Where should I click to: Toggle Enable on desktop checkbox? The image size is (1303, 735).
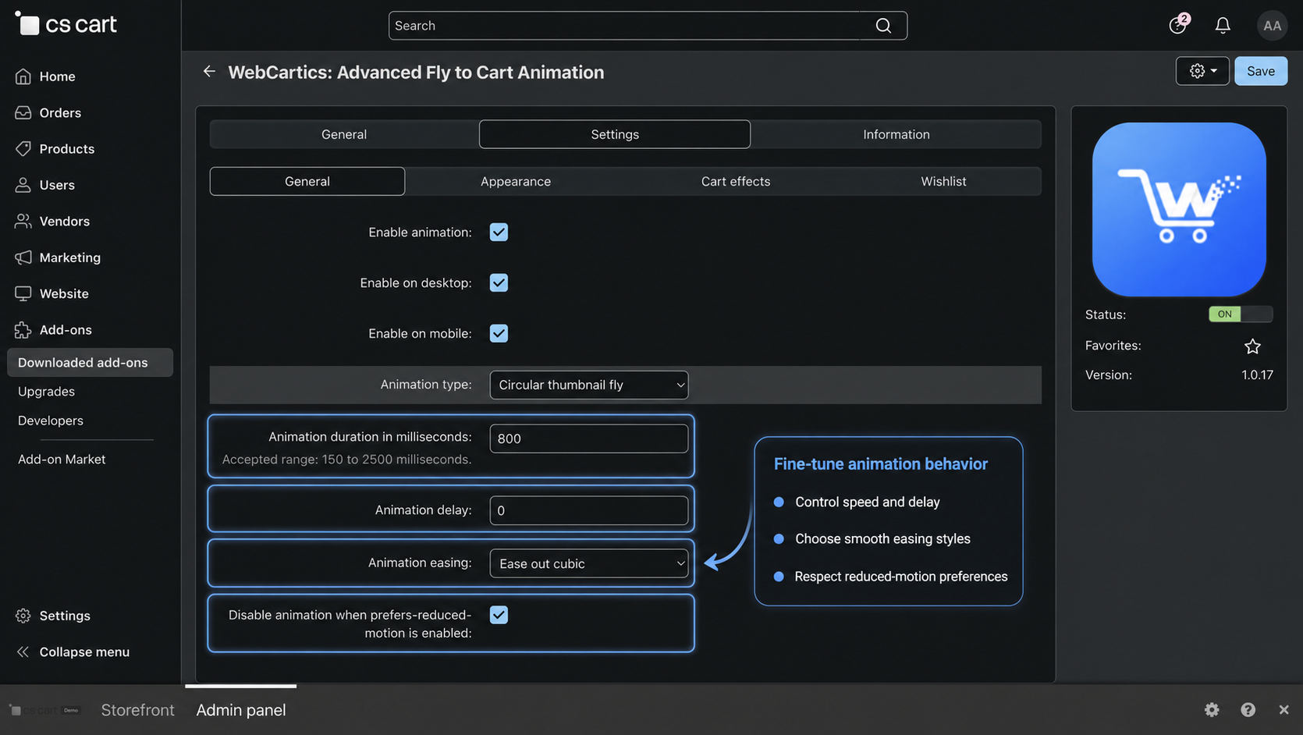coord(499,282)
